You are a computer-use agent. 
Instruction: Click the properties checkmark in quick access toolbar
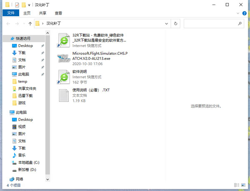(17, 5)
